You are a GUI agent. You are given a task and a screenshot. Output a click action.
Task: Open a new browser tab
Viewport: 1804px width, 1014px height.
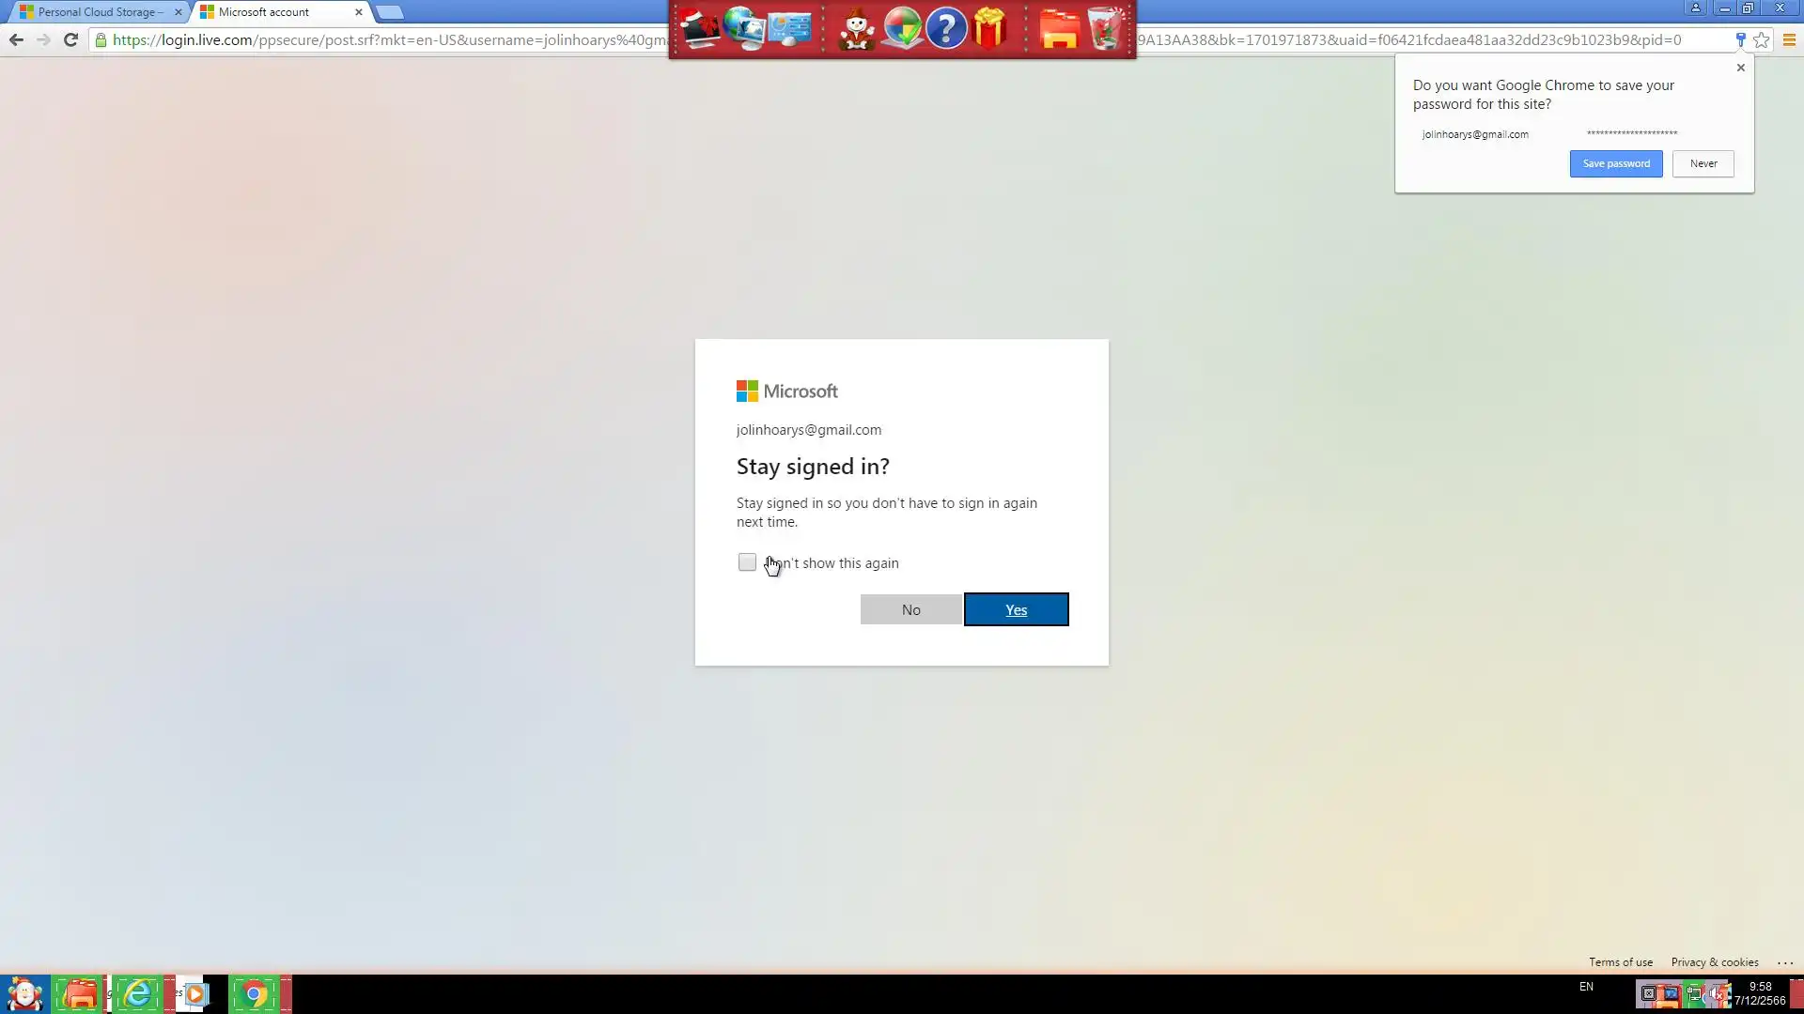click(390, 12)
